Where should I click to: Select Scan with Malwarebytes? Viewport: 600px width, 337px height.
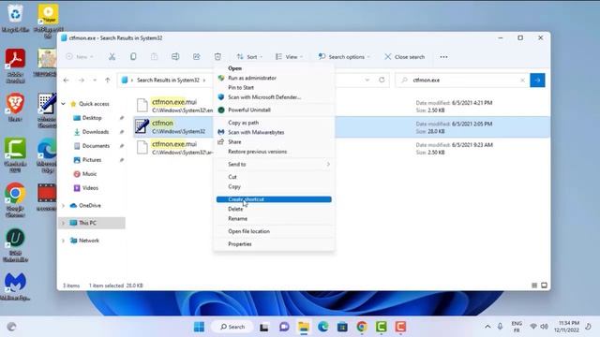point(274,132)
